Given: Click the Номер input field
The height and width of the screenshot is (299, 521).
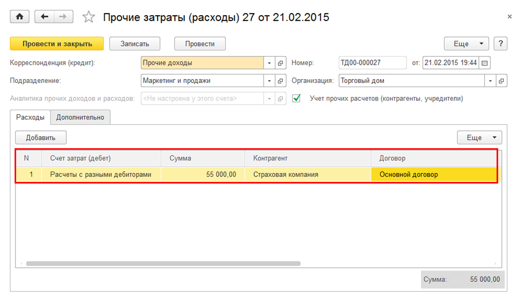Looking at the screenshot, I should pos(373,63).
